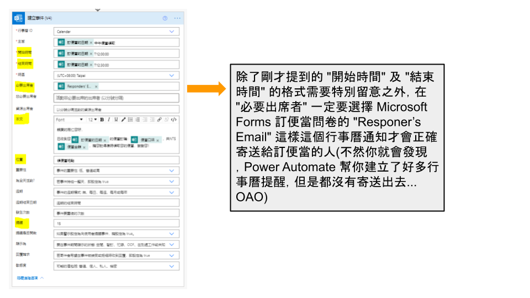The width and height of the screenshot is (530, 298).
Task: Click the first dynamic token in the body text
Action: (x=89, y=140)
